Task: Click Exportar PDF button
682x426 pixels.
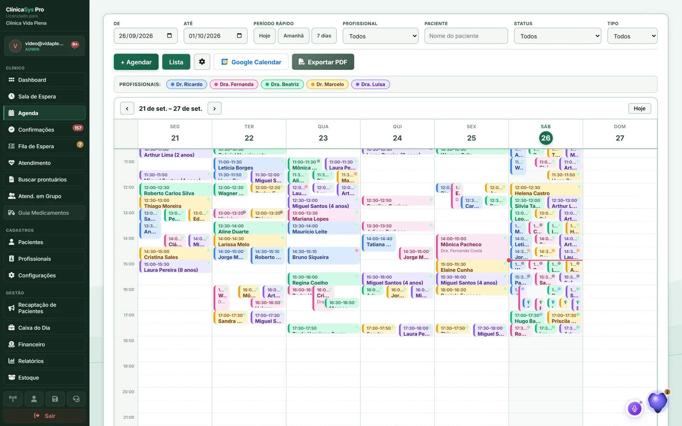Action: (323, 62)
